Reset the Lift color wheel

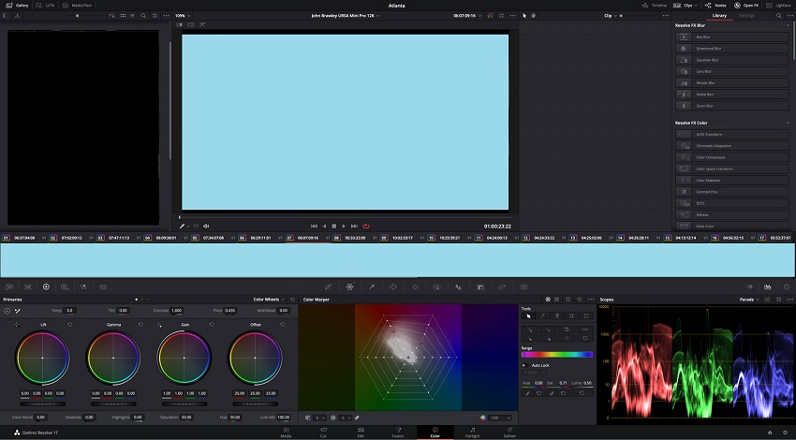[x=70, y=324]
